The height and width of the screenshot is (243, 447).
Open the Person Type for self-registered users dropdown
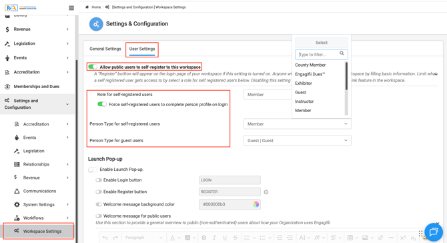[x=298, y=124]
